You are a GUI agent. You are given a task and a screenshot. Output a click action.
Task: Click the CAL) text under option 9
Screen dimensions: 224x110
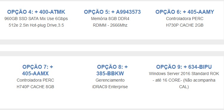184,87
